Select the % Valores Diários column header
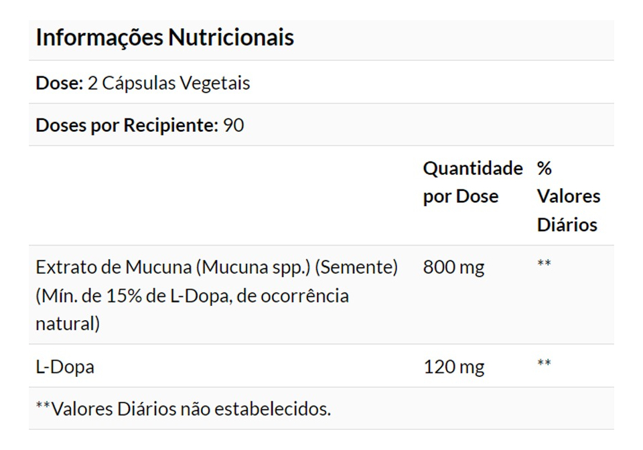Viewport: 643px width, 450px height. click(x=568, y=196)
